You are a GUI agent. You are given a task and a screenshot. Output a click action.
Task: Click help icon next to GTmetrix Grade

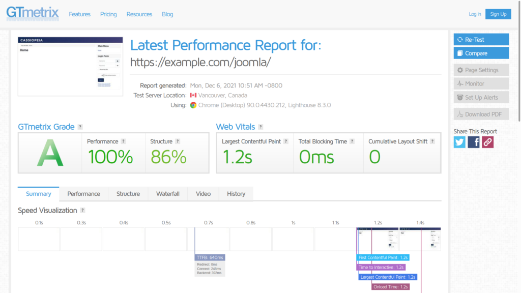[x=80, y=127]
